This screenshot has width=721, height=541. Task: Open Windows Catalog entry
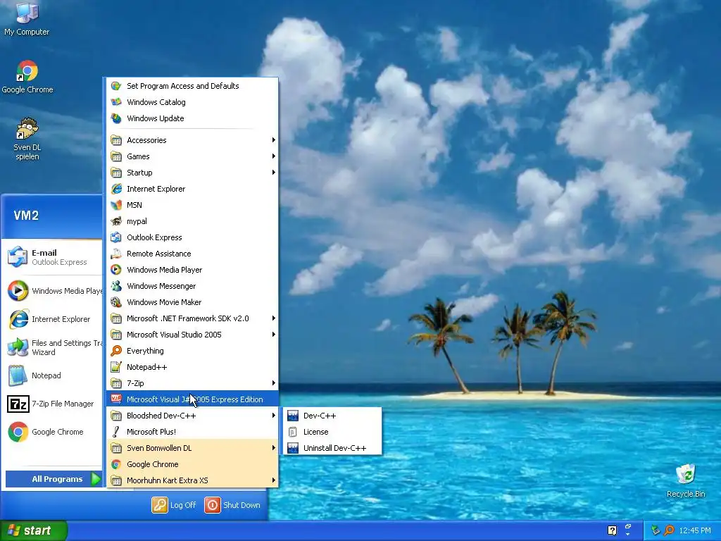pos(192,102)
